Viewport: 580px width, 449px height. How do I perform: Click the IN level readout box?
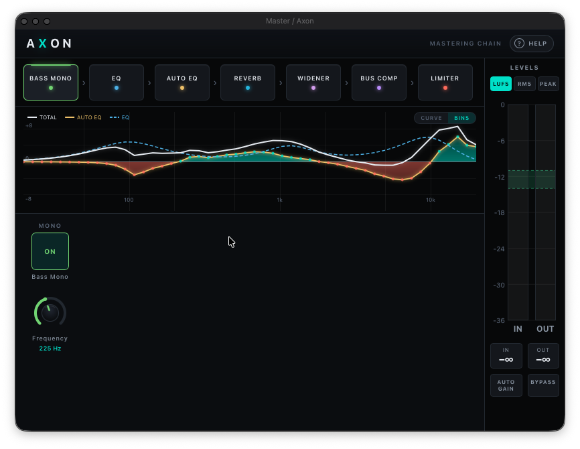pyautogui.click(x=506, y=356)
